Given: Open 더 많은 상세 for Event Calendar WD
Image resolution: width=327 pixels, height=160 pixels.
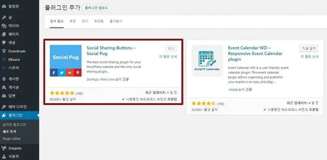Looking at the screenshot, I should click(x=310, y=56).
